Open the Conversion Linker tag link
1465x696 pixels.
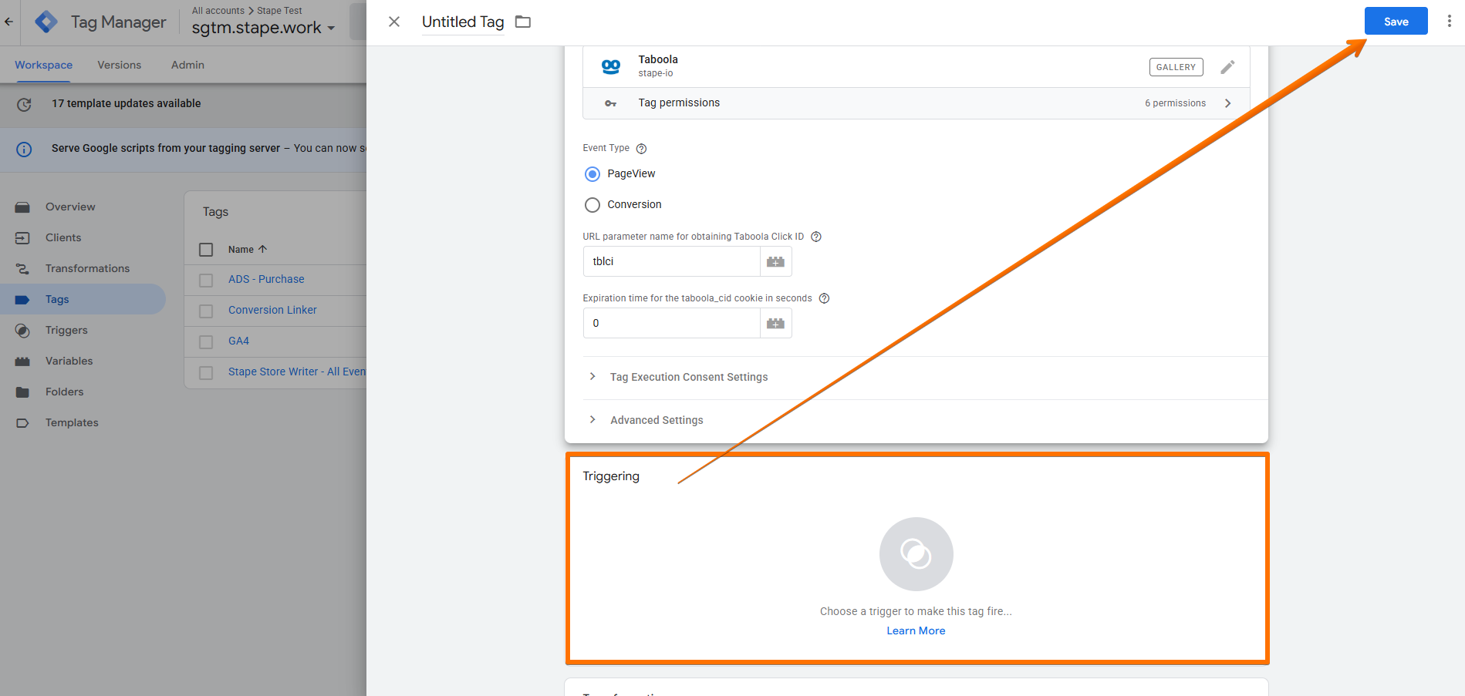[272, 310]
